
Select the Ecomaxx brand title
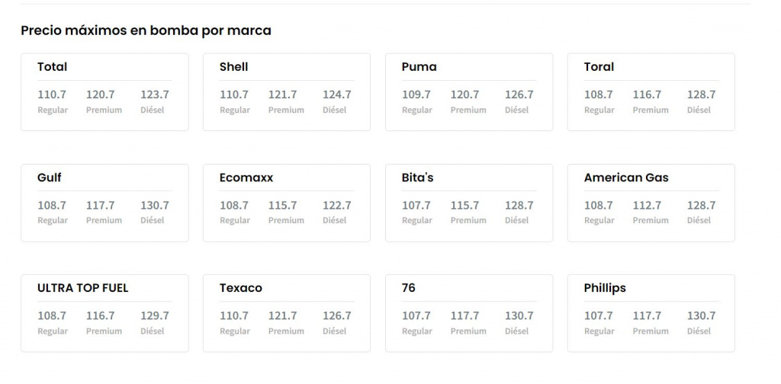tap(246, 178)
